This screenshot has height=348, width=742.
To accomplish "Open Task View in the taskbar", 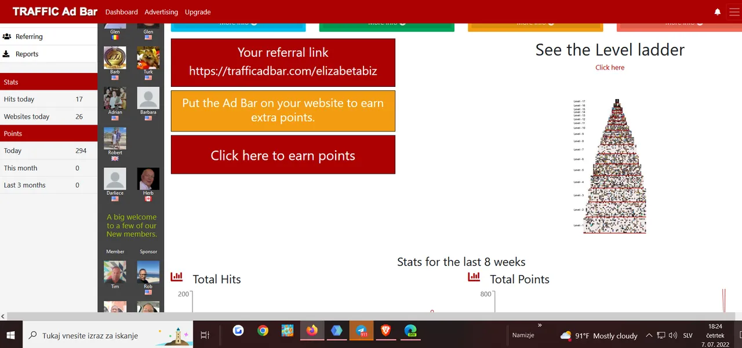I will [x=205, y=335].
